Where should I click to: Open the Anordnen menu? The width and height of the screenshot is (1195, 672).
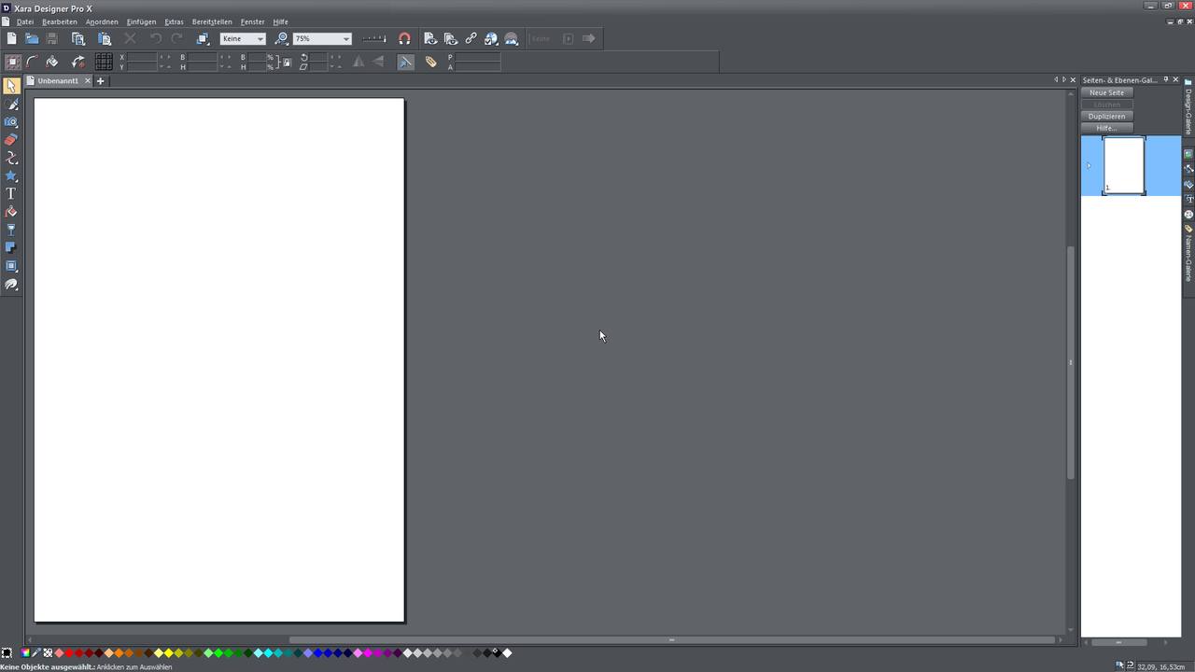(x=102, y=21)
